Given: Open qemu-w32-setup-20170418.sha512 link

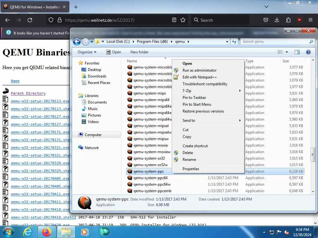Looking at the screenshot, I should 43,217.
